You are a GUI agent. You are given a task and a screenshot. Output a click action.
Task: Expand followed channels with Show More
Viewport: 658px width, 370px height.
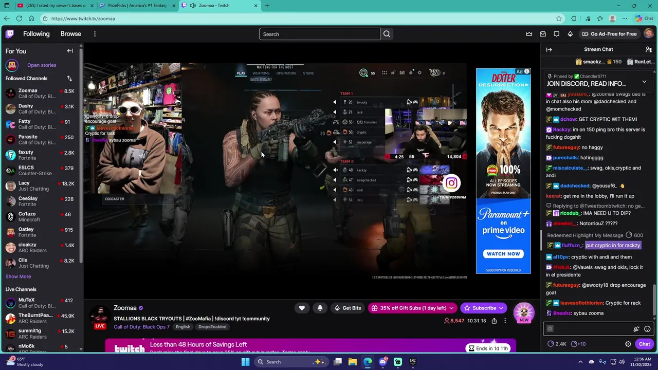pyautogui.click(x=18, y=276)
